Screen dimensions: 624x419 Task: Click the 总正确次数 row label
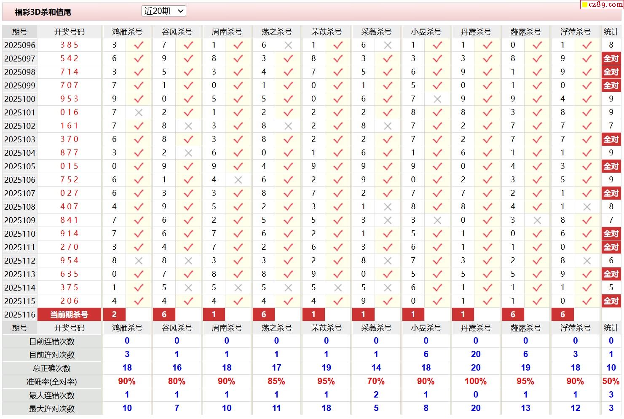tap(52, 368)
